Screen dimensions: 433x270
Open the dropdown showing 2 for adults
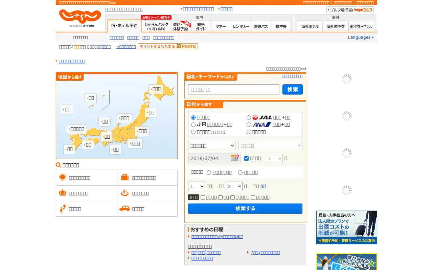pos(234,186)
